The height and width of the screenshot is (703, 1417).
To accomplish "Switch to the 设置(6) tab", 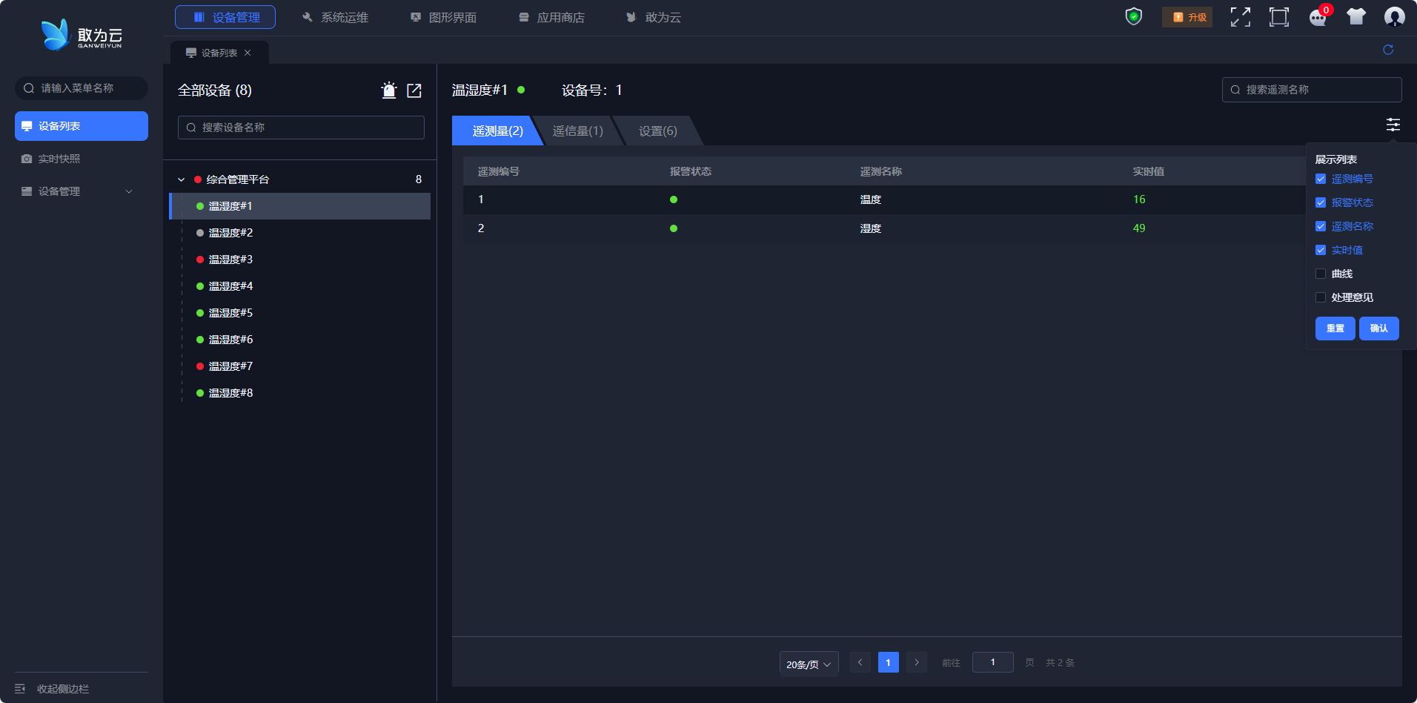I will tap(658, 131).
